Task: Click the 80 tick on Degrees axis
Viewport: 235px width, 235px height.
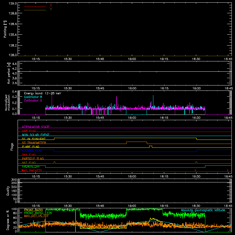Action: pos(15,213)
